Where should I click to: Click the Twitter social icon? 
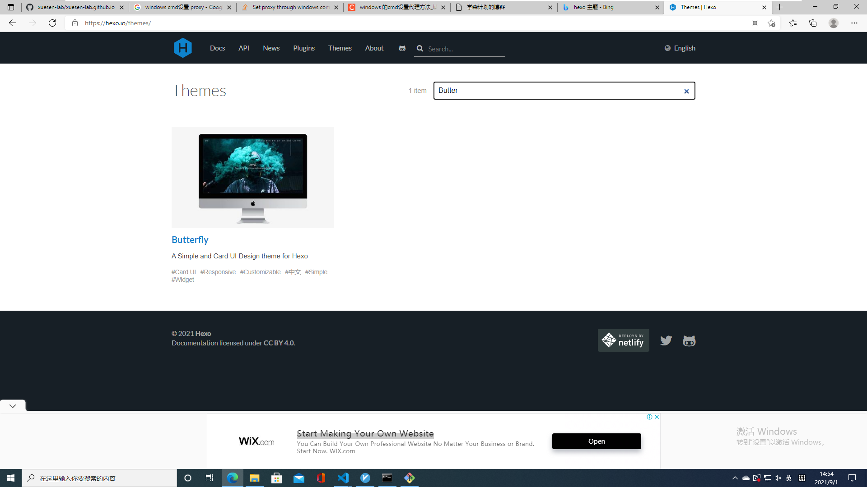click(x=666, y=341)
